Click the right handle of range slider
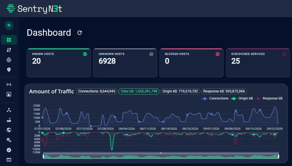The width and height of the screenshot is (292, 166). pyautogui.click(x=278, y=156)
